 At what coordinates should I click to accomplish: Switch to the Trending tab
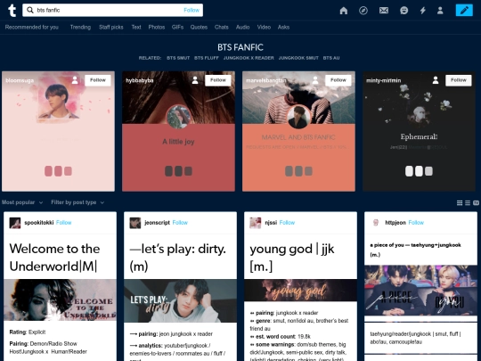(x=80, y=27)
